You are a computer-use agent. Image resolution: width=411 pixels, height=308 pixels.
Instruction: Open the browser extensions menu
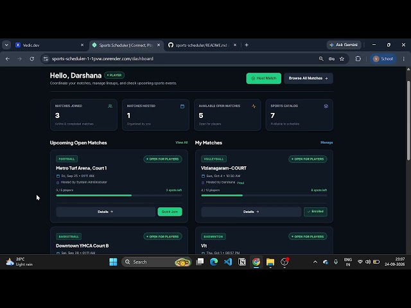[358, 58]
